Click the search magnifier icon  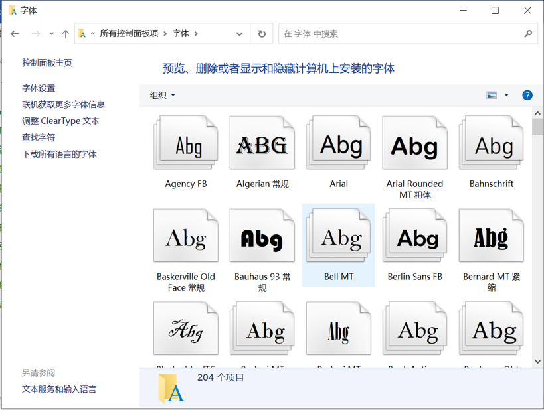[x=528, y=34]
